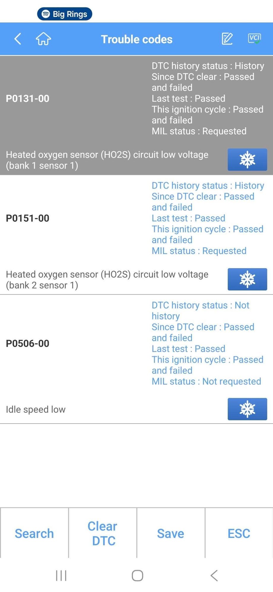Open the edit note icon
The height and width of the screenshot is (592, 273).
[227, 39]
